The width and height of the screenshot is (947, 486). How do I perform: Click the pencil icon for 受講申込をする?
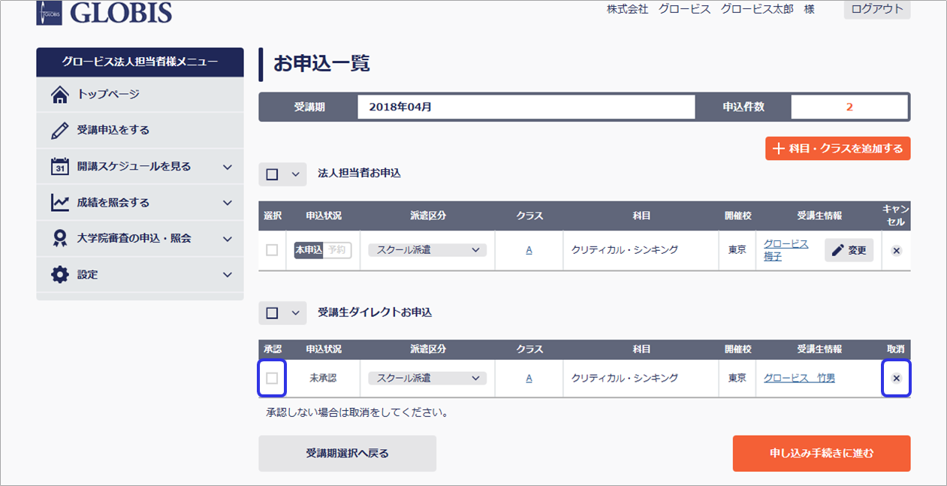[60, 131]
